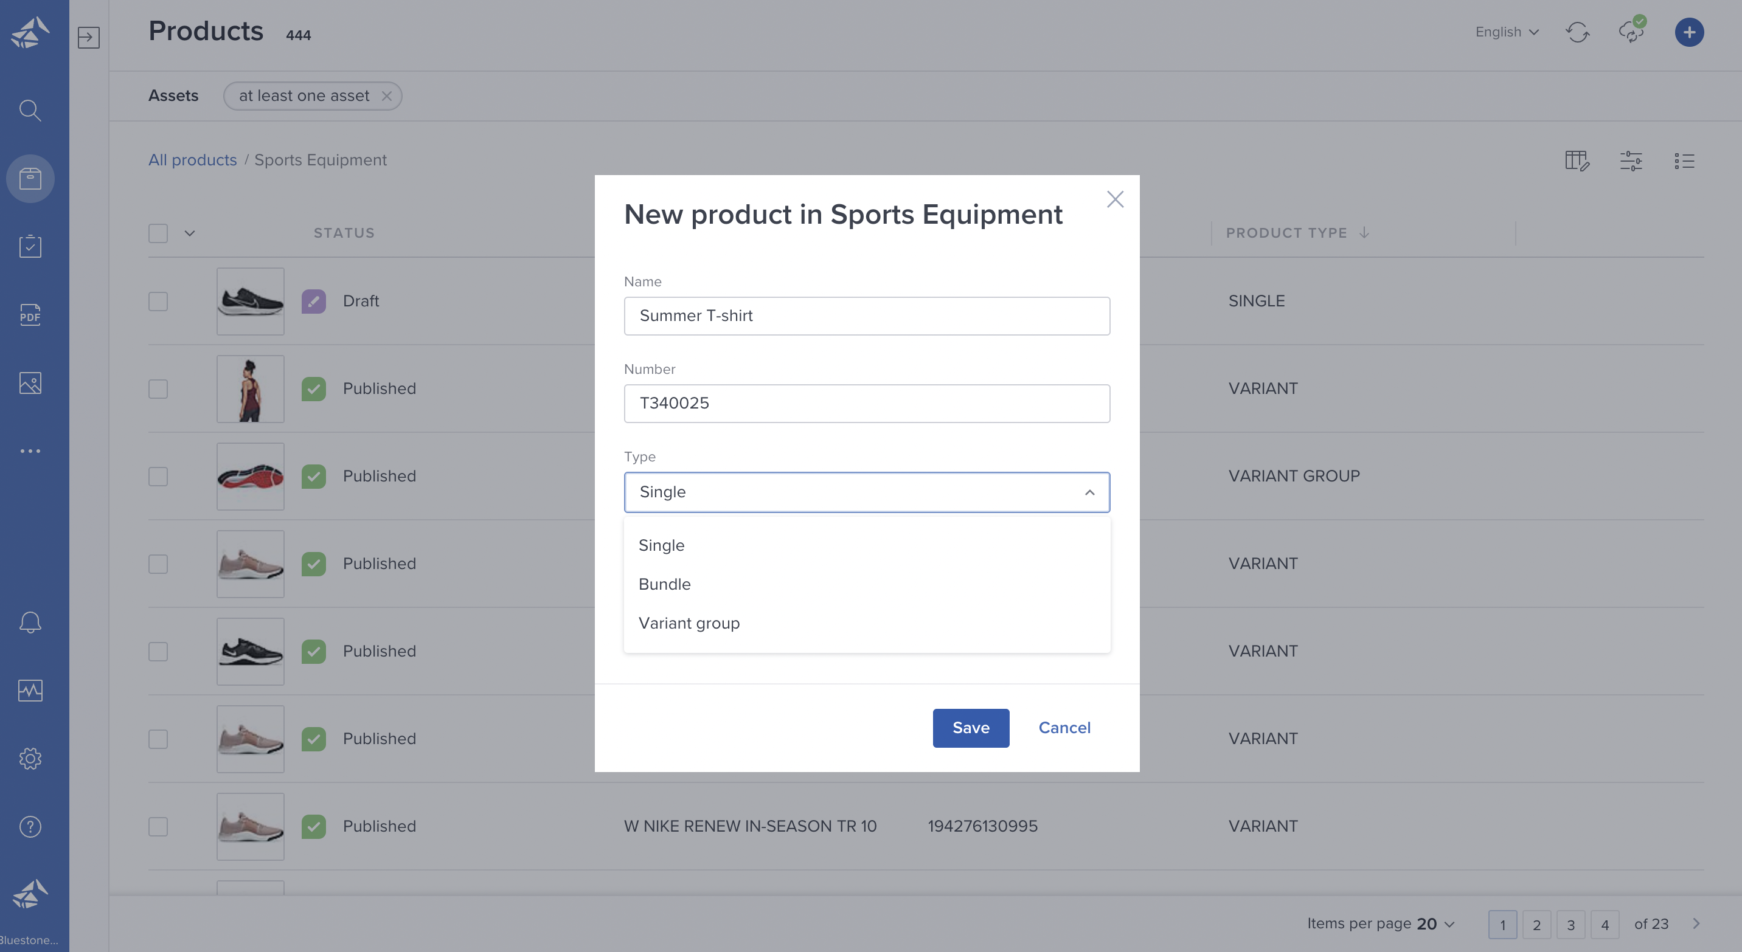Open the PDF icon in sidebar

pos(30,314)
